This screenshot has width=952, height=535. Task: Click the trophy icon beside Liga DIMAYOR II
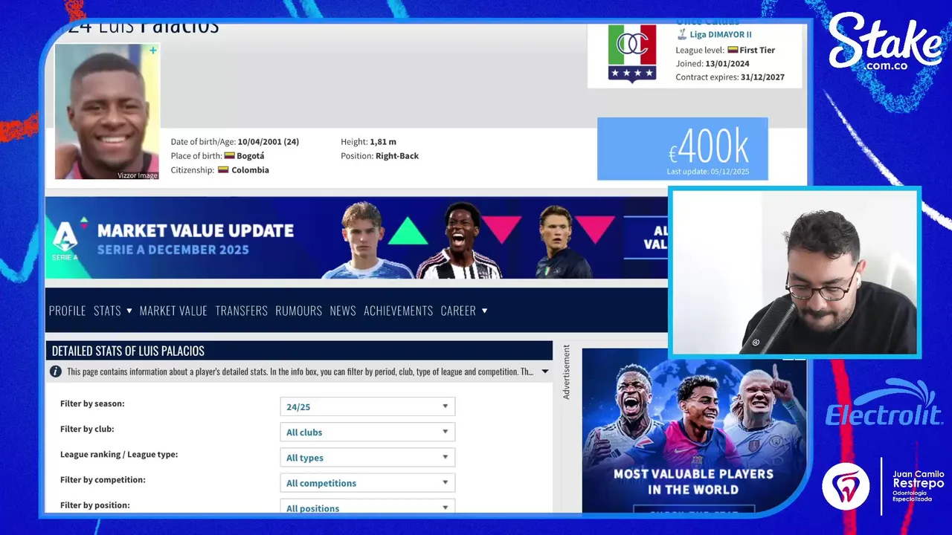tap(681, 34)
